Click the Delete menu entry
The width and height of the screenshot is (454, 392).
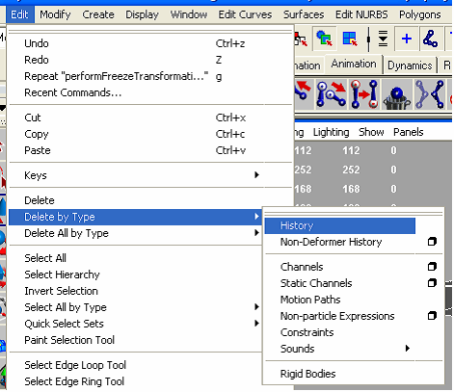click(x=135, y=200)
